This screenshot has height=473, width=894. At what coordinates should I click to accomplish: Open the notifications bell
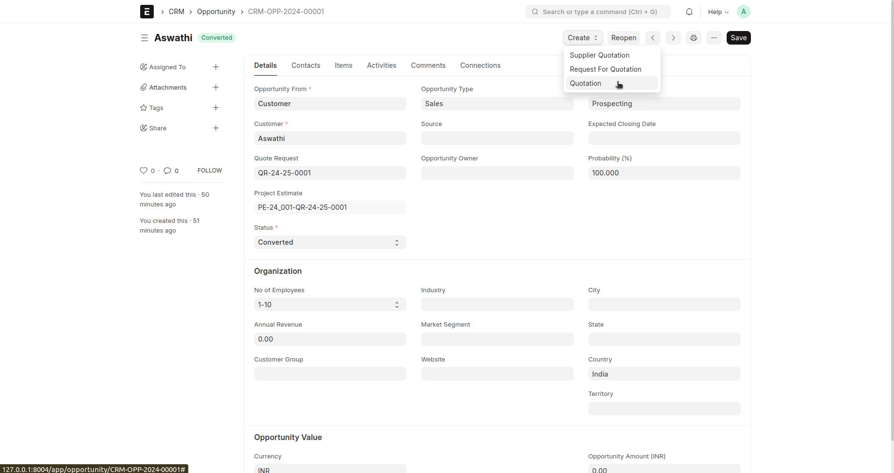click(689, 12)
